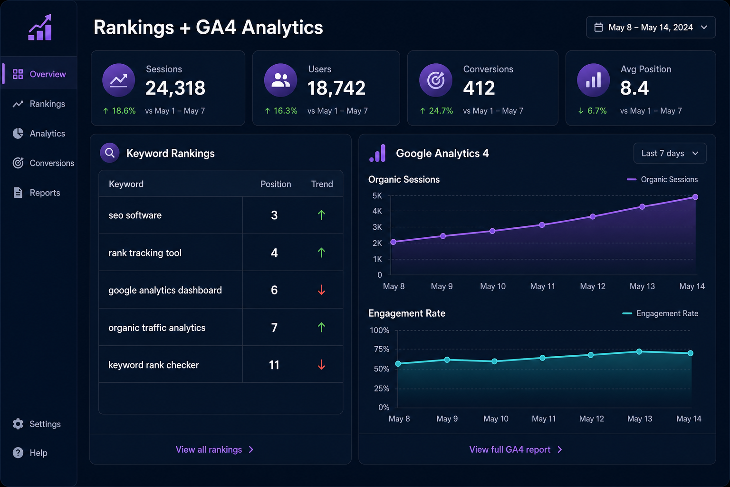Click the Help question mark icon
Image resolution: width=730 pixels, height=487 pixels.
[18, 453]
